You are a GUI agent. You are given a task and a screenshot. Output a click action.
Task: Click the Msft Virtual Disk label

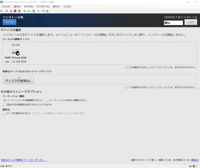point(16,58)
